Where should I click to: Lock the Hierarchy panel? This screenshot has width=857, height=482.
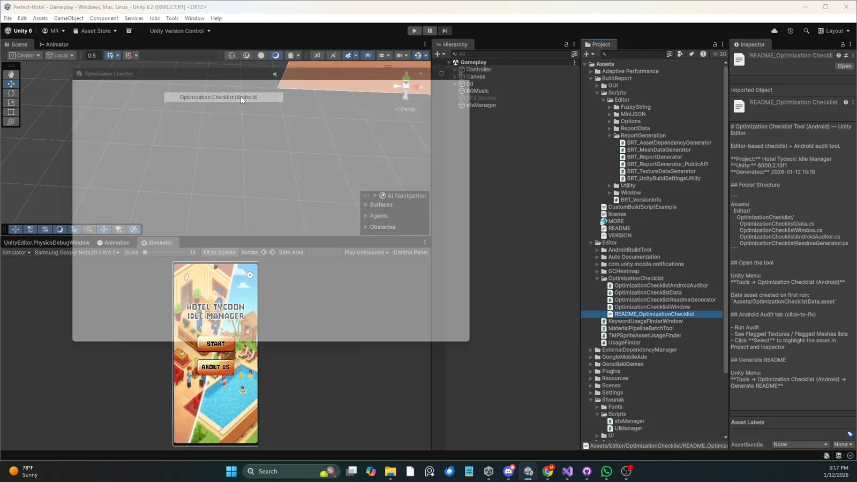[x=566, y=44]
